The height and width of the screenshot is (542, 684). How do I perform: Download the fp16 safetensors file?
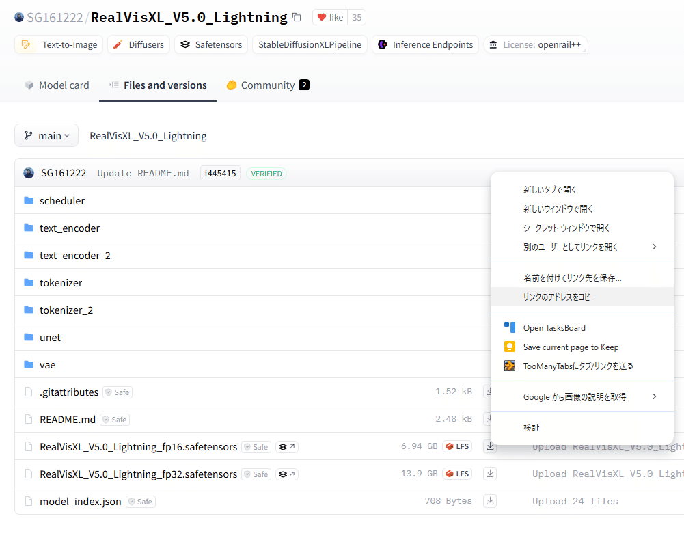(x=491, y=446)
